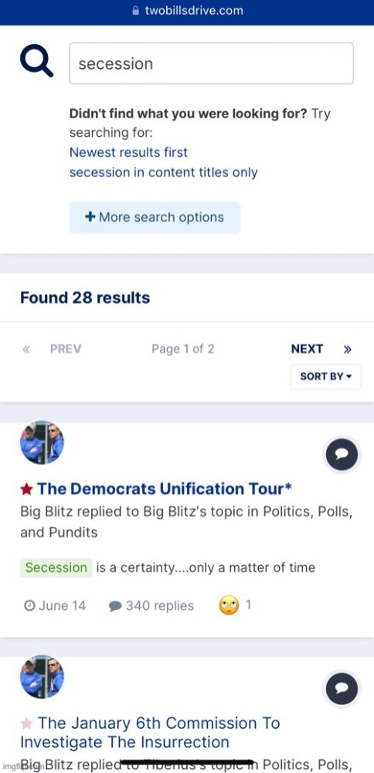The width and height of the screenshot is (374, 773).
Task: Open the Page 1 of 2 page selector
Action: pyautogui.click(x=183, y=349)
